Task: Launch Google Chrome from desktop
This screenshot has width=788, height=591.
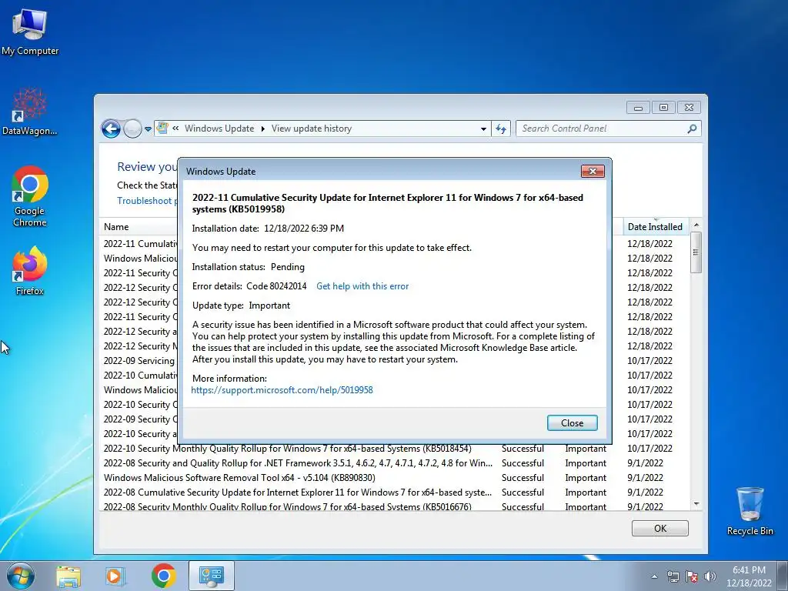Action: pyautogui.click(x=30, y=196)
